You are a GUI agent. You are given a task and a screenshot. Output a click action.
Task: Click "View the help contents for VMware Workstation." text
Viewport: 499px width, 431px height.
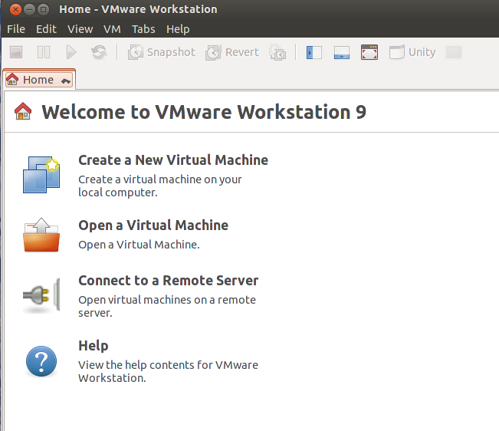point(168,371)
